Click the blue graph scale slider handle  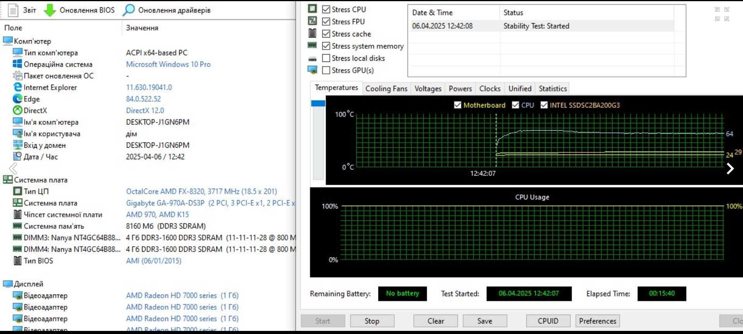(x=318, y=103)
